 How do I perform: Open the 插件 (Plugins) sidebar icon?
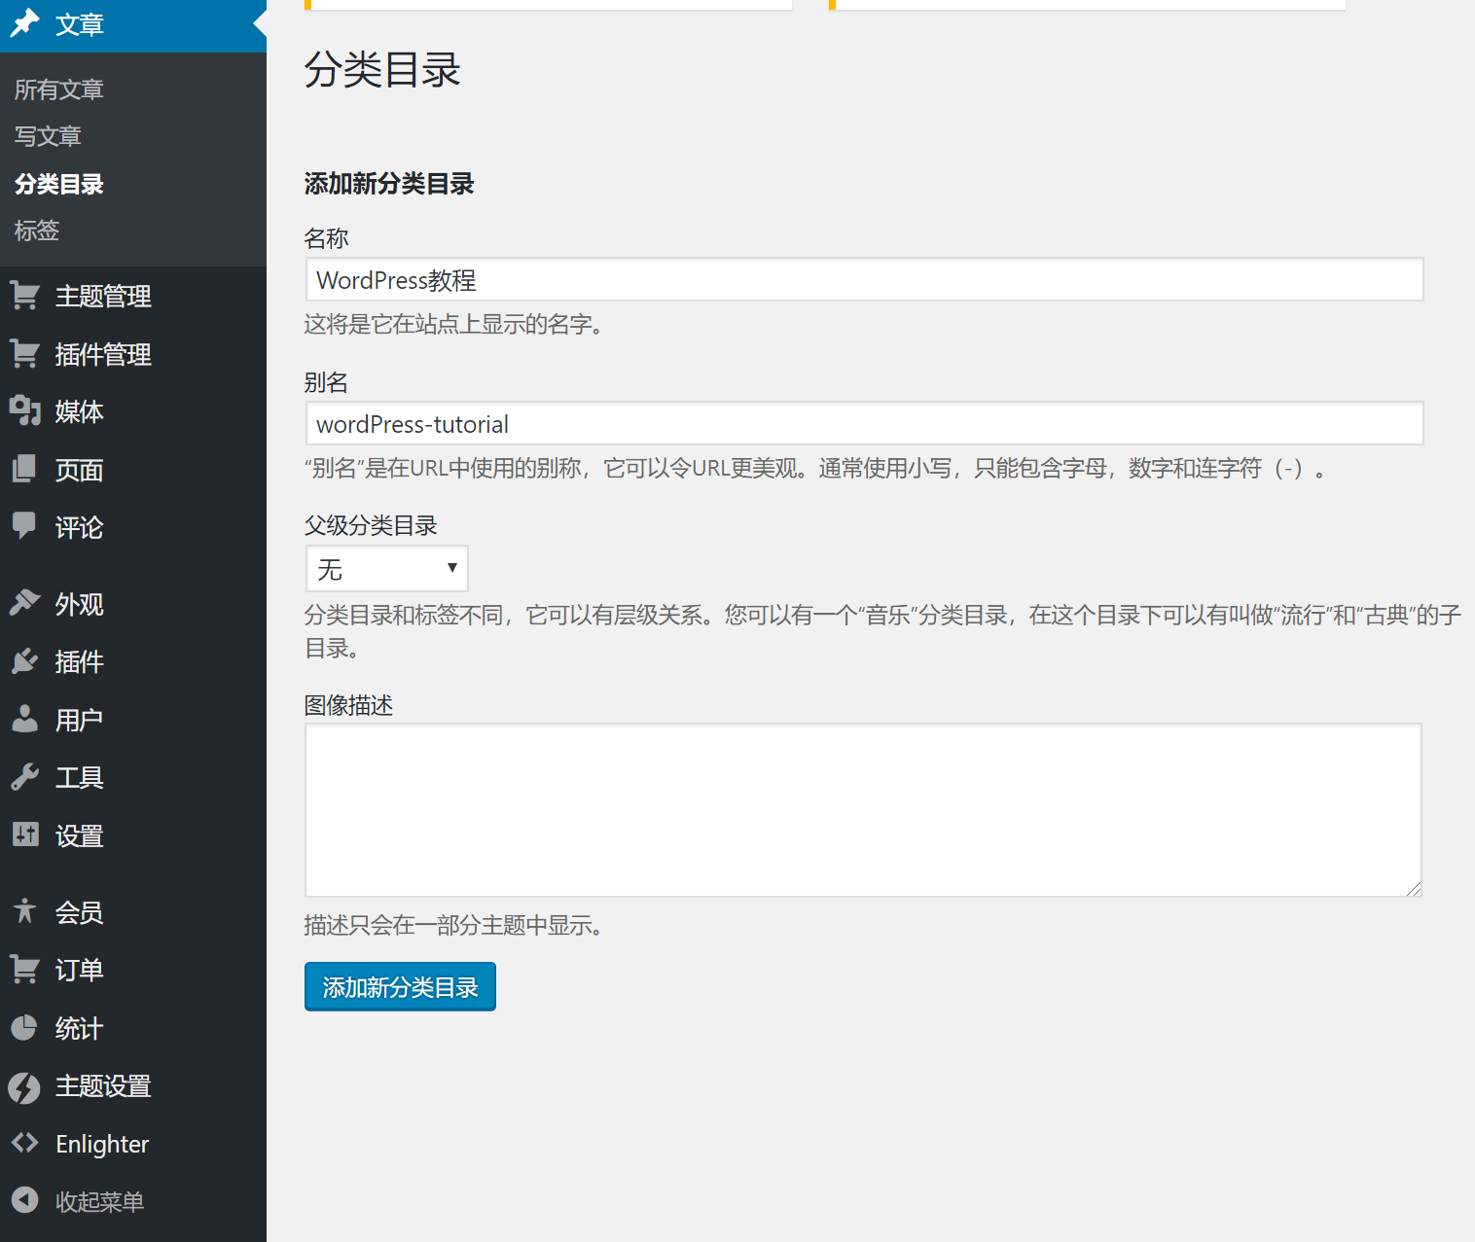[x=25, y=661]
